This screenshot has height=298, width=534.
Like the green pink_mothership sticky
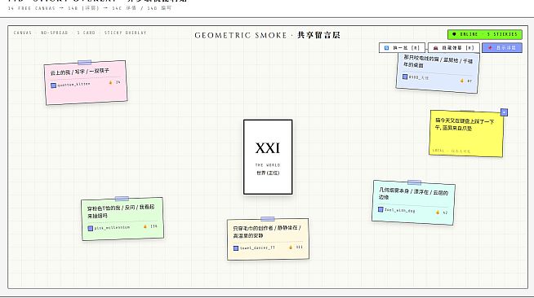pos(150,226)
